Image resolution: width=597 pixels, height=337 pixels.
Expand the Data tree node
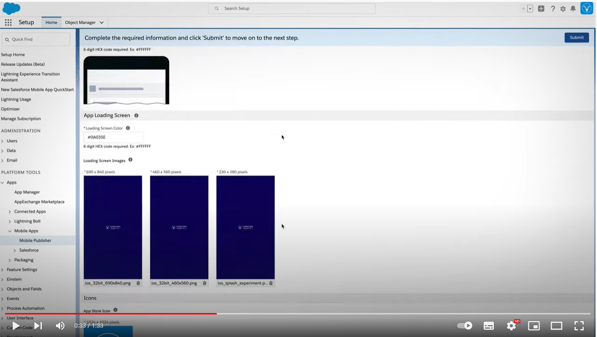point(2,150)
